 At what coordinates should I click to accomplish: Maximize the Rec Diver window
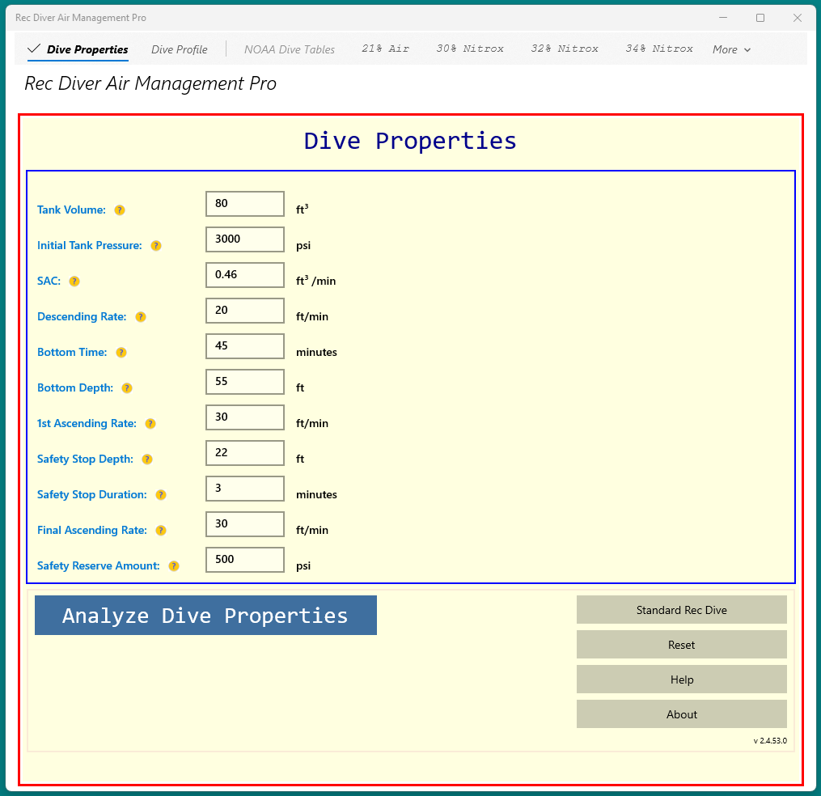[x=760, y=18]
